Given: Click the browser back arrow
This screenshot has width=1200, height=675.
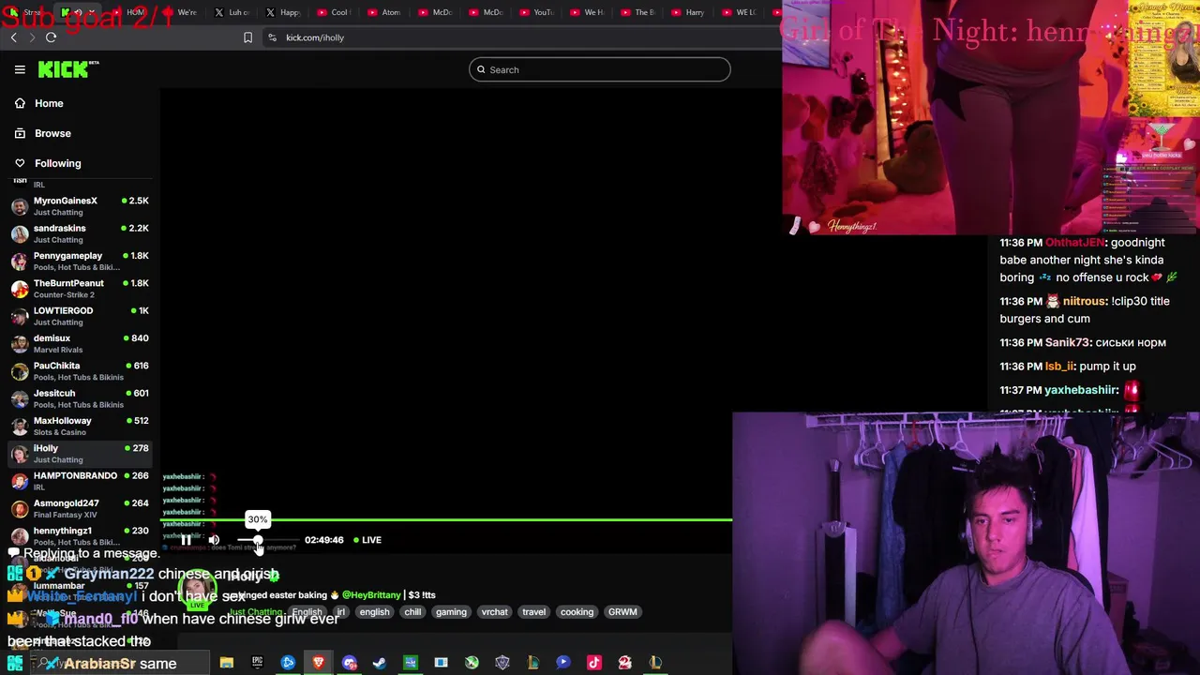Looking at the screenshot, I should tap(13, 37).
